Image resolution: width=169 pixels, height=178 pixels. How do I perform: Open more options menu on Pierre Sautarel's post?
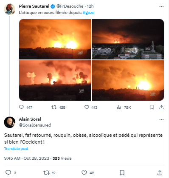(x=161, y=6)
